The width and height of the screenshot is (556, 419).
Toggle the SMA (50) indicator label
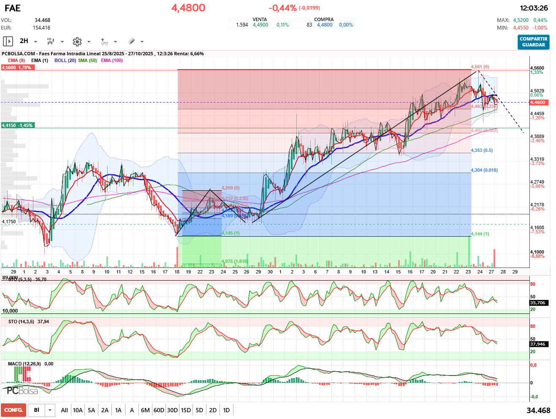click(87, 60)
